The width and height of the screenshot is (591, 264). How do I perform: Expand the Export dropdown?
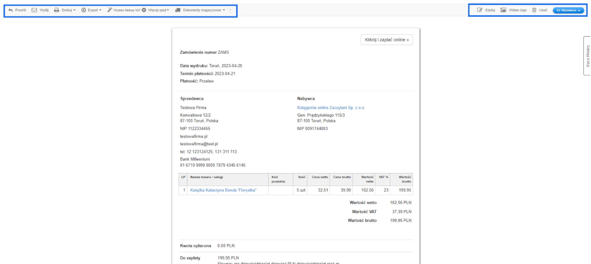pos(91,10)
